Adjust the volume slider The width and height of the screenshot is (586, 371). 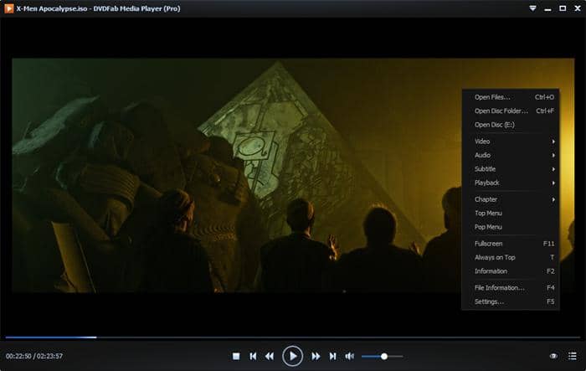tap(383, 357)
